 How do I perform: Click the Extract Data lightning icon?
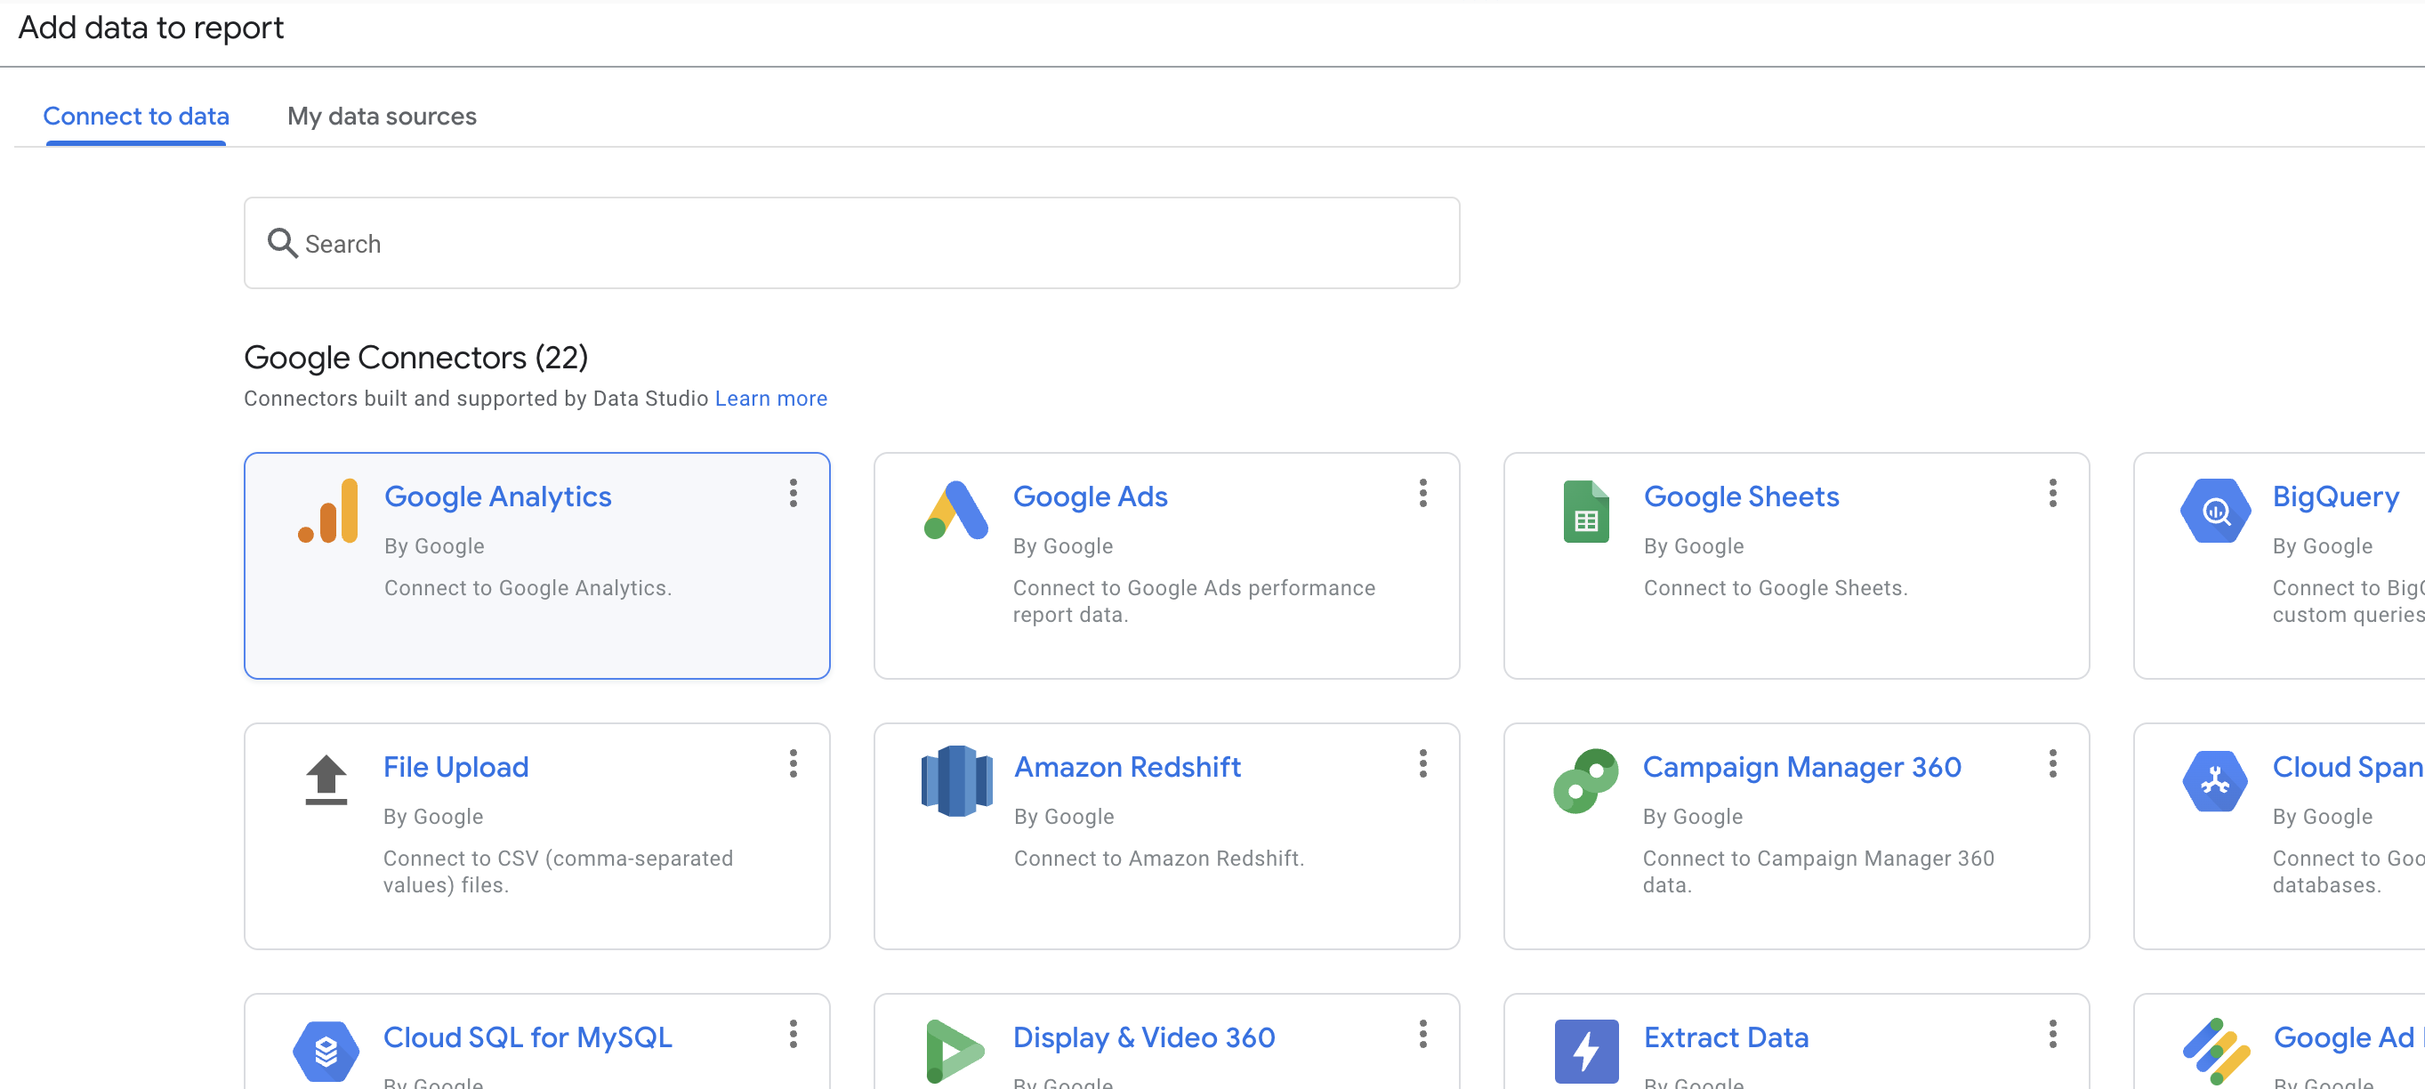1586,1052
